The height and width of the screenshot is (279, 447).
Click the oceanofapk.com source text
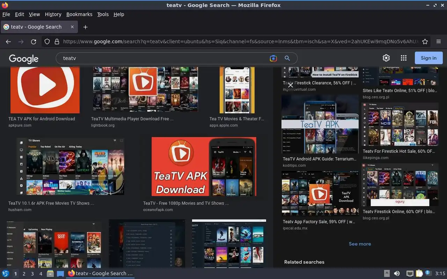pyautogui.click(x=158, y=210)
